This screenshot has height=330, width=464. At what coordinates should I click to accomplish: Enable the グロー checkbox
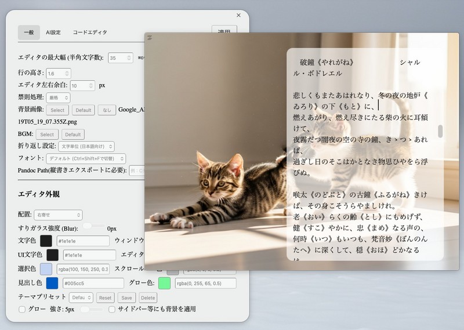22,310
